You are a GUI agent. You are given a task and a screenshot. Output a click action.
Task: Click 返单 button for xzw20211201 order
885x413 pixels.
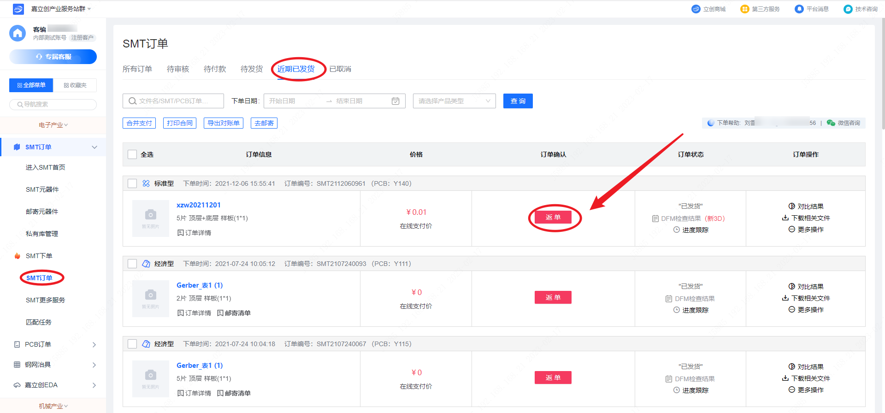pos(553,217)
